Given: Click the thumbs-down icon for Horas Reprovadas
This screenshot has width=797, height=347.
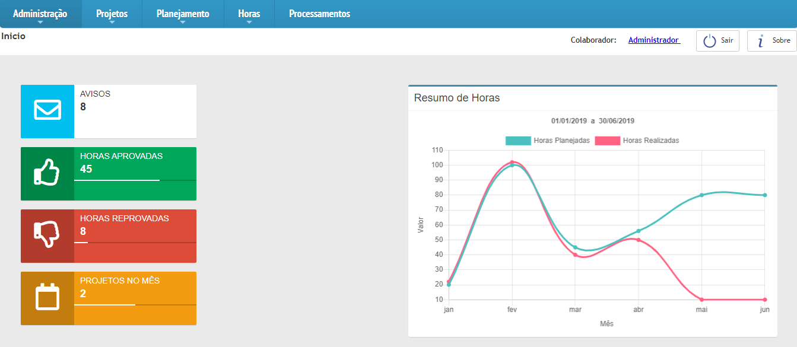Looking at the screenshot, I should 47,235.
